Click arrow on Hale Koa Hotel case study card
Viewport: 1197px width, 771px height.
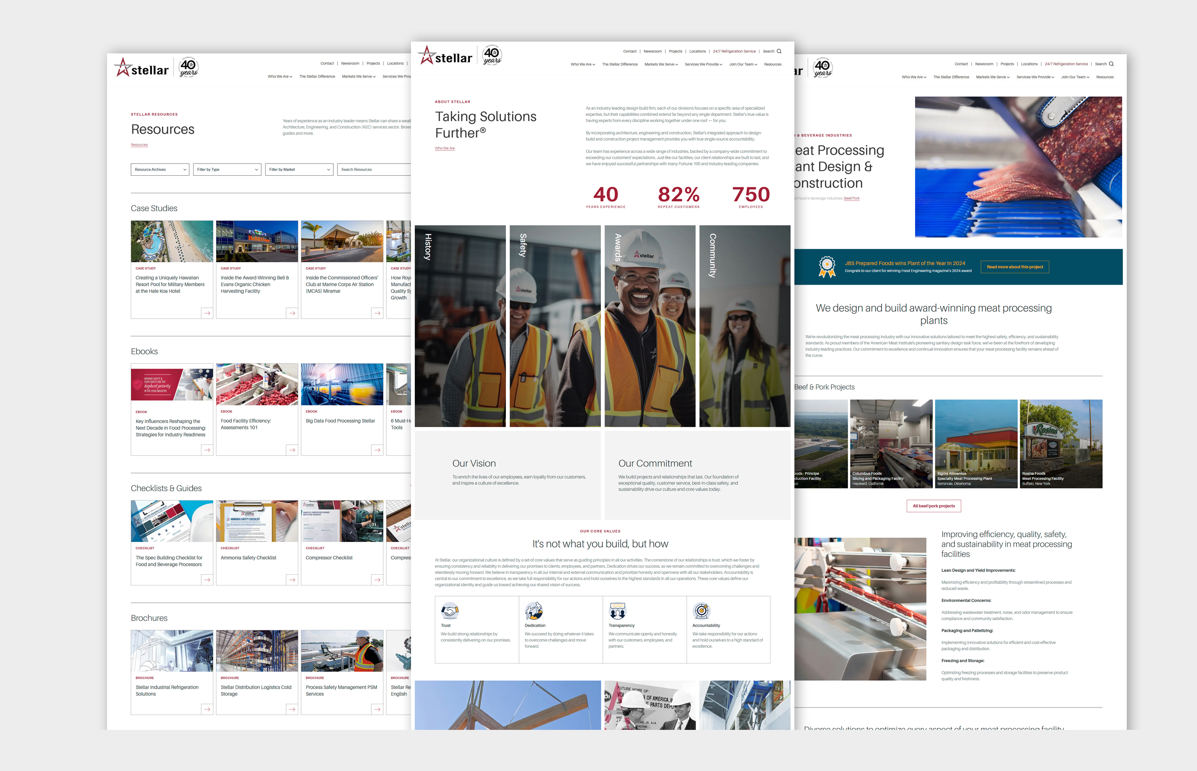[x=207, y=313]
